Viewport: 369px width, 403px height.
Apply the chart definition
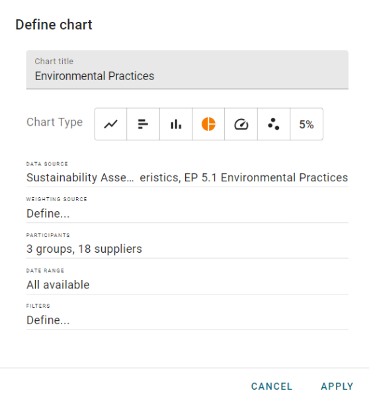coord(337,386)
